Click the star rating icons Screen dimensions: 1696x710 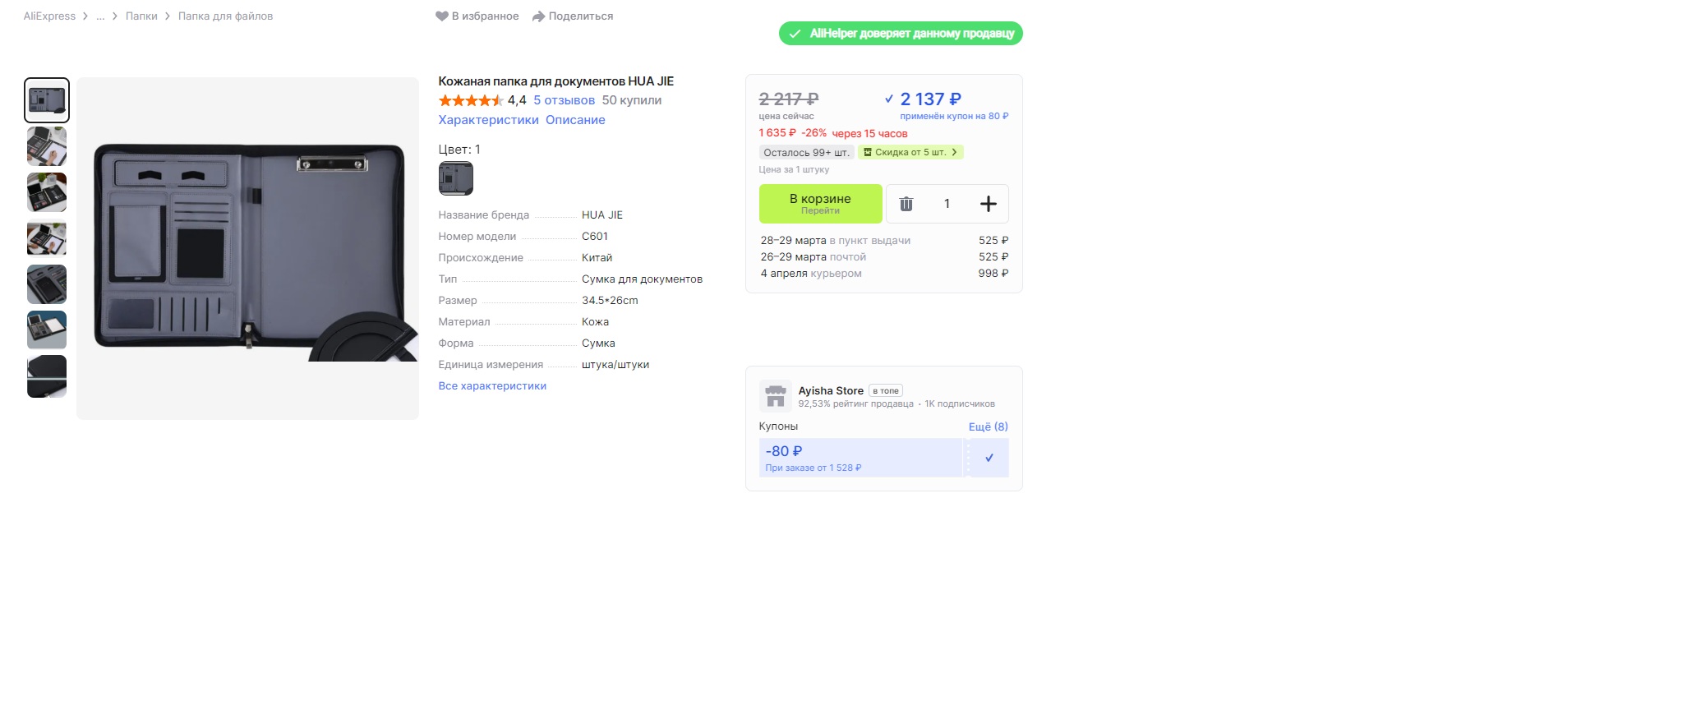471,100
